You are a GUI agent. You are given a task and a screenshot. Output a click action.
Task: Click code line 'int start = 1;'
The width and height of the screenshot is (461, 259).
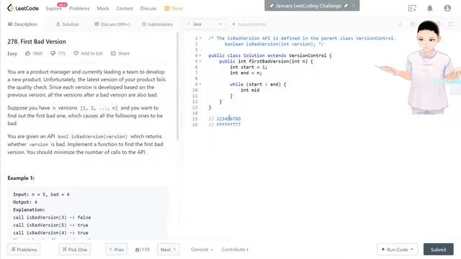click(x=249, y=67)
